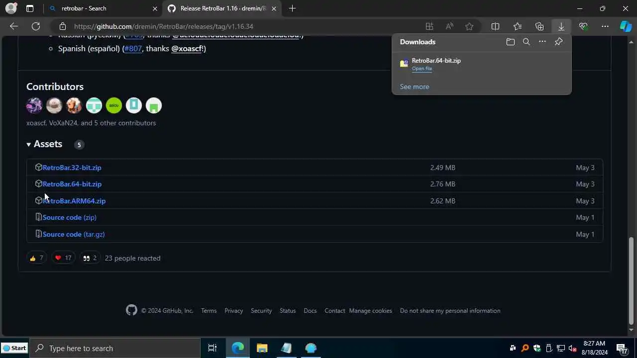This screenshot has width=637, height=358.
Task: Click the taskbar search box
Action: click(115, 348)
